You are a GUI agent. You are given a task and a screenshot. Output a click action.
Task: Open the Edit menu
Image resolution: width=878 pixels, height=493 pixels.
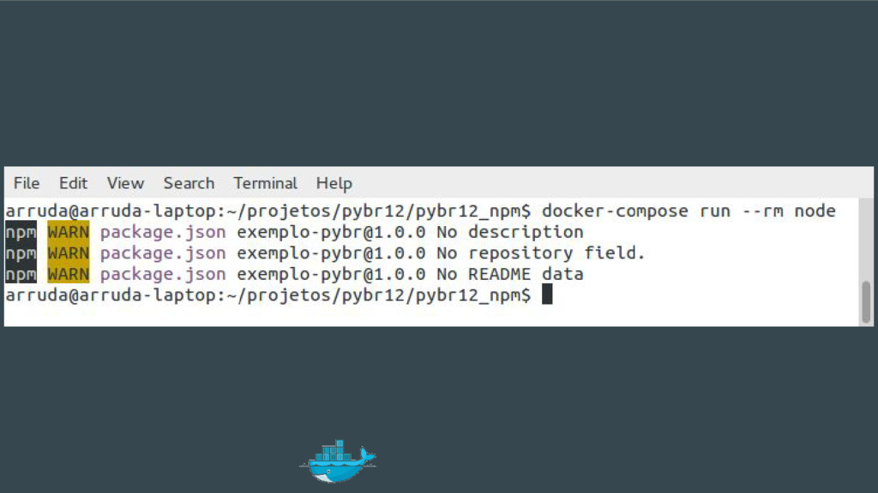73,183
